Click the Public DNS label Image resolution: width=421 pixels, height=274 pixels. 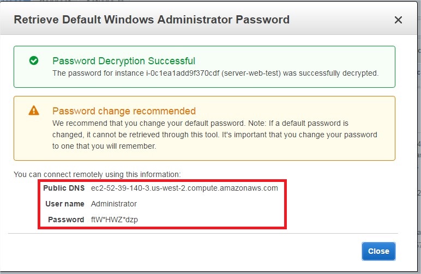(64, 188)
